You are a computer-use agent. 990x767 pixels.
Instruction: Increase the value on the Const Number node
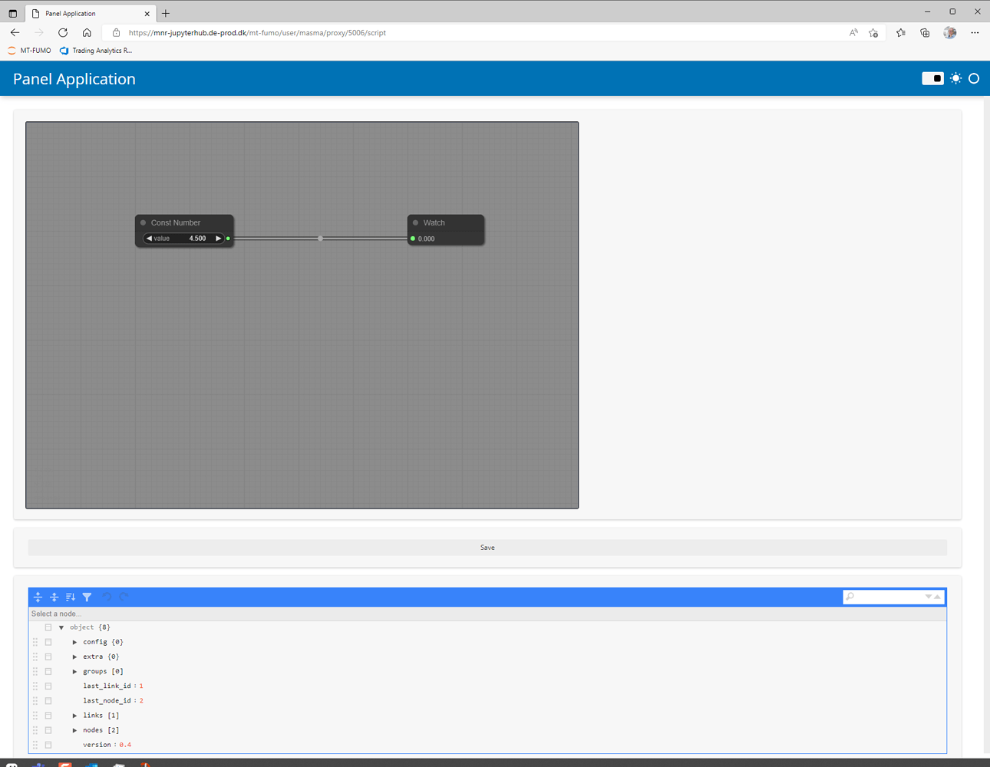point(219,239)
